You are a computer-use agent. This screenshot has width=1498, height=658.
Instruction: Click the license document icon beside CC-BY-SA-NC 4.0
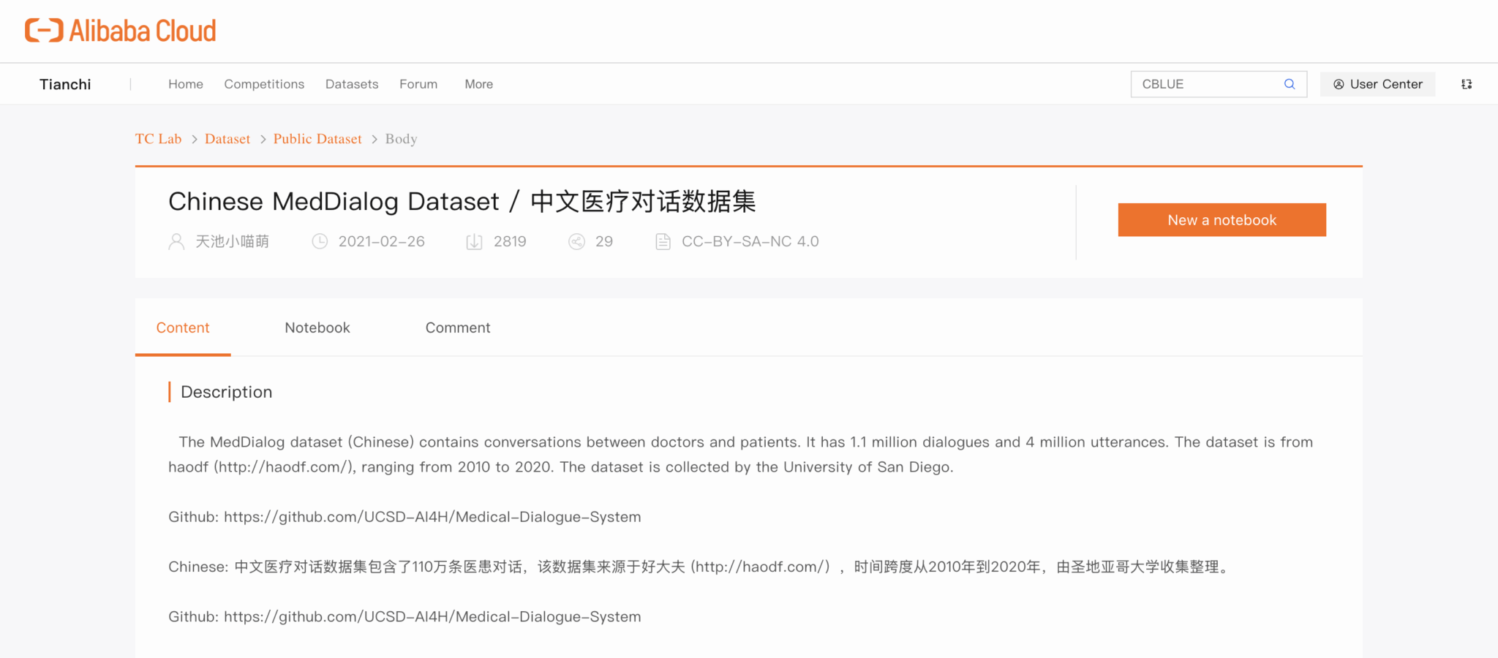coord(662,241)
